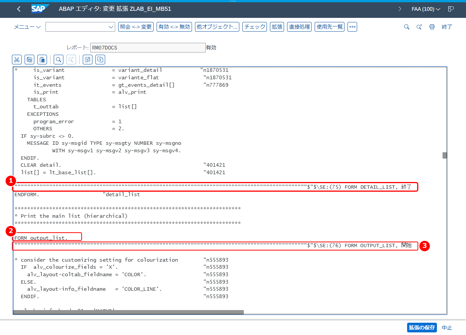Click the search-next icon in the top-right toolbar
Viewport: 466px width, 335px height.
(x=419, y=27)
